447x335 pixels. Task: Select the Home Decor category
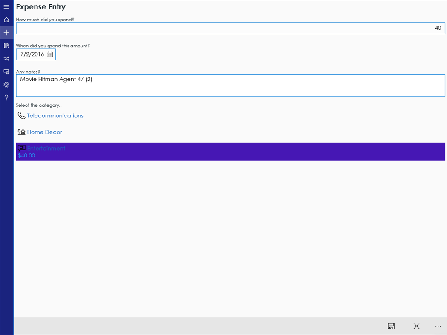(44, 132)
